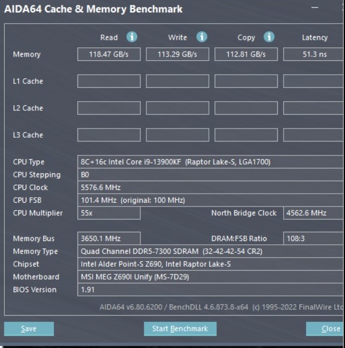The width and height of the screenshot is (345, 348).
Task: Click Start Benchmark button
Action: point(180,329)
